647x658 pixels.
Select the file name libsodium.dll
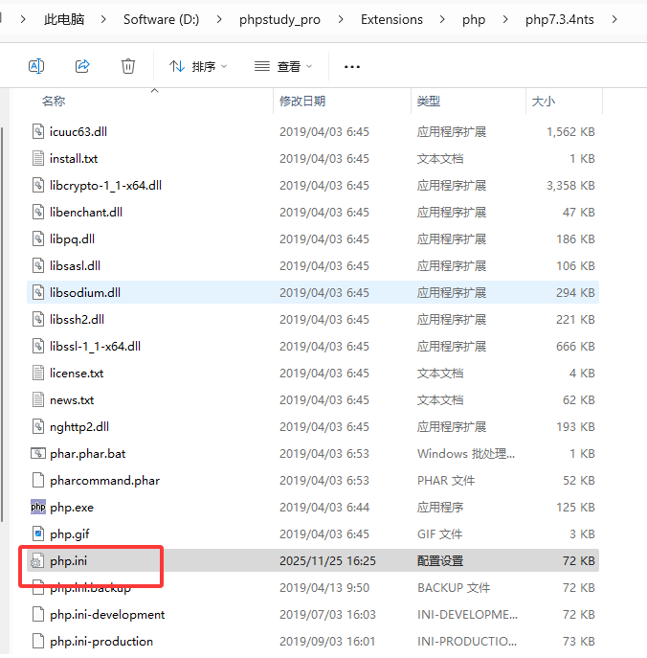click(85, 293)
